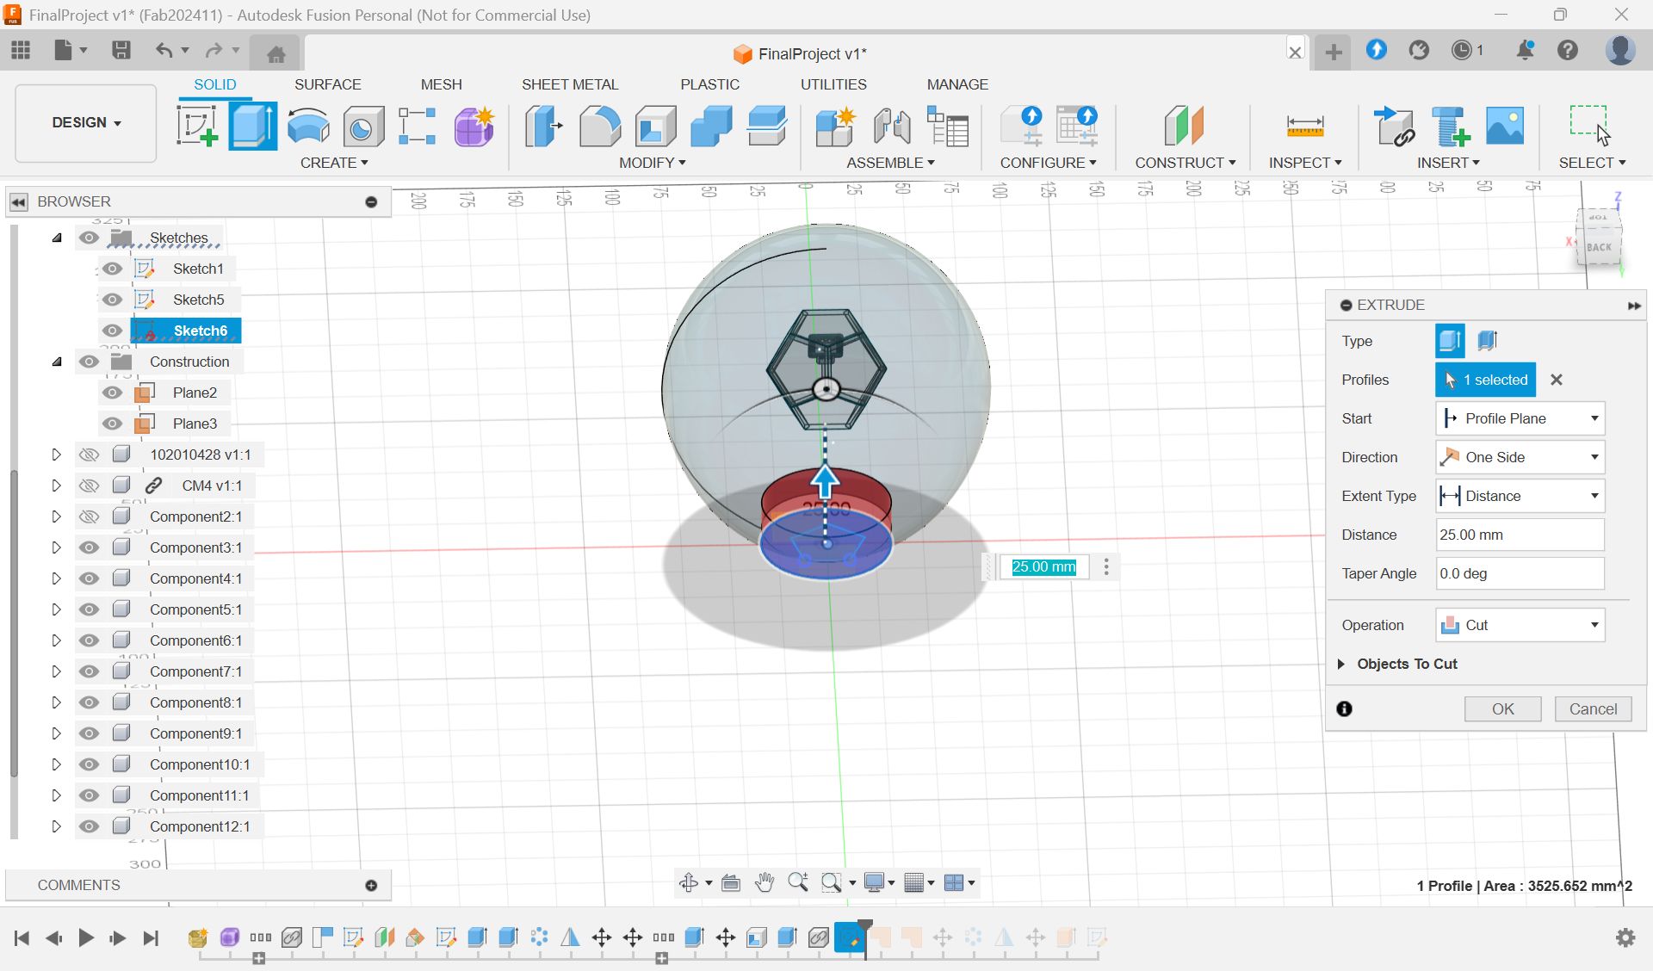Click the Taper Angle field
The height and width of the screenshot is (971, 1653).
pyautogui.click(x=1520, y=573)
